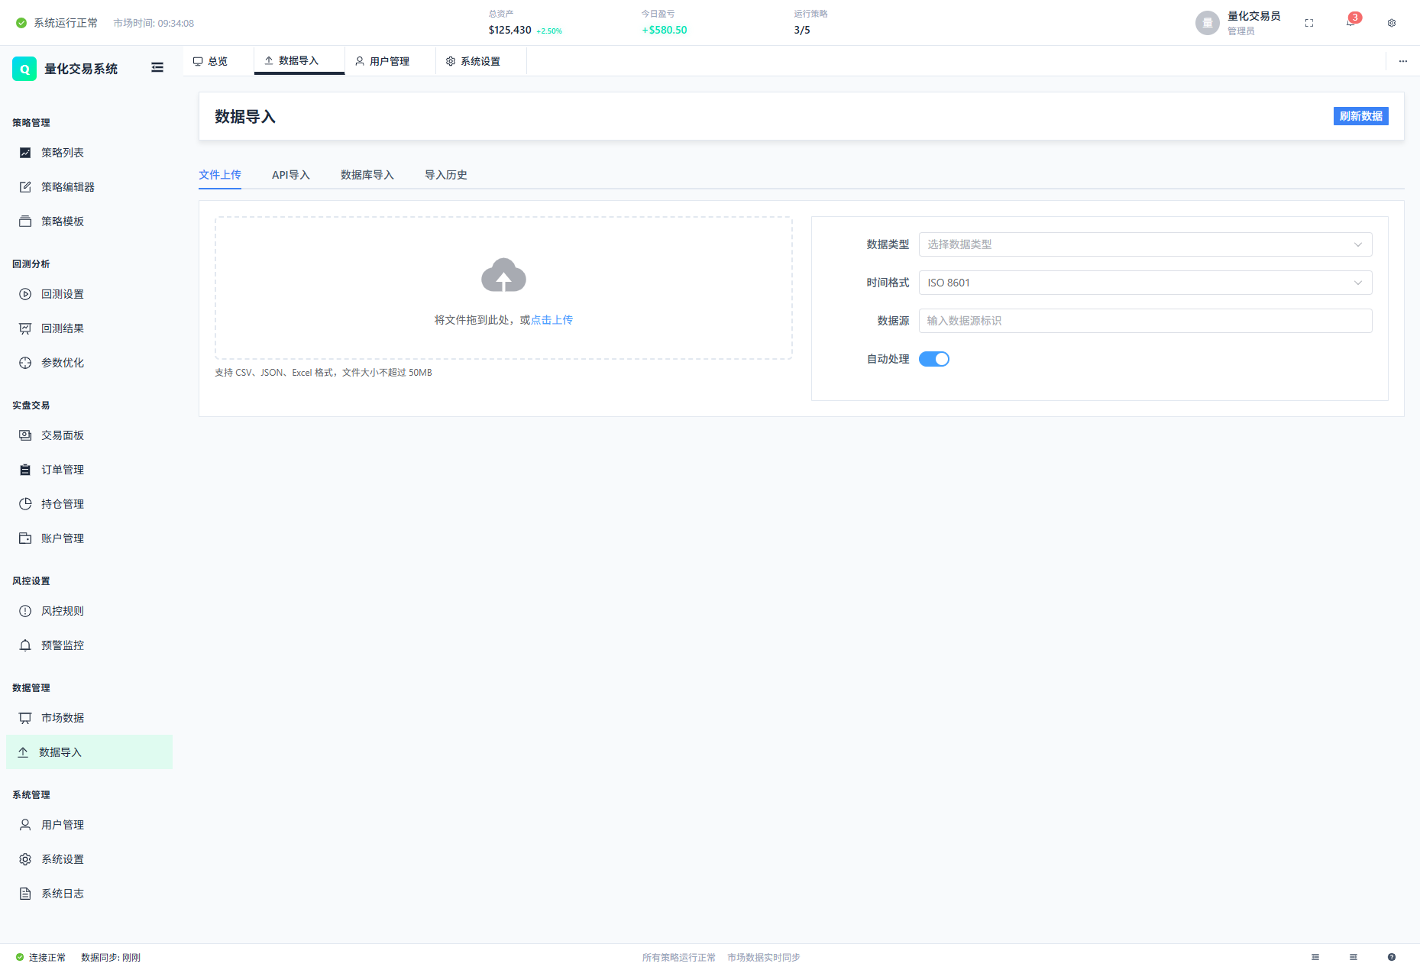Open the 导入历史 sub-tab

tap(446, 175)
